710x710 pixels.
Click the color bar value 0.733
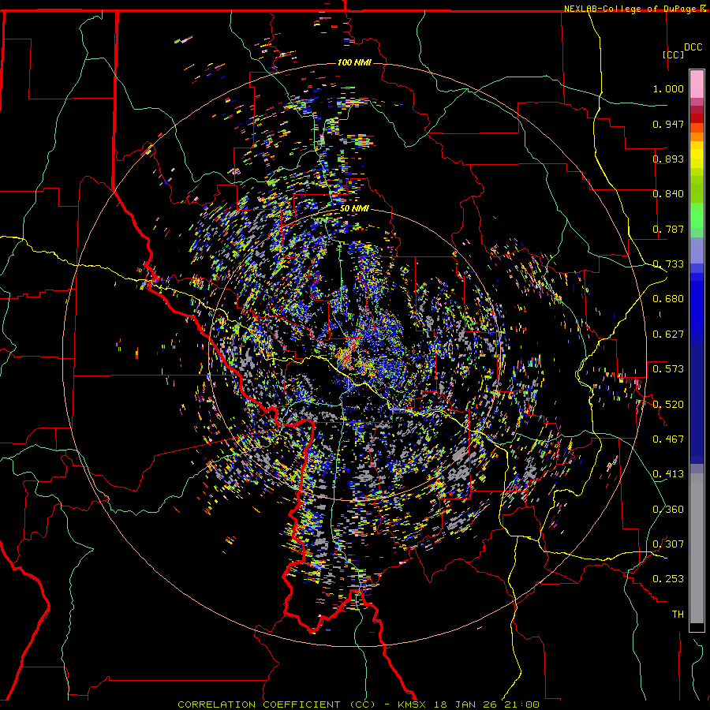[x=668, y=264]
